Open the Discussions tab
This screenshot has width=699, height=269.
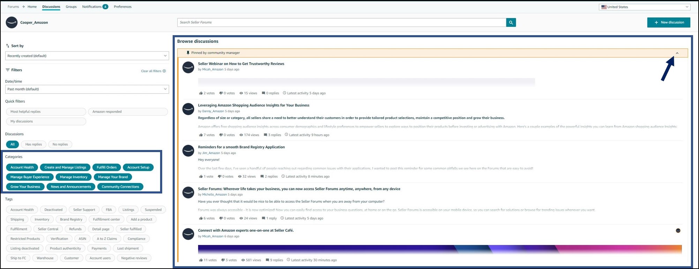click(x=51, y=7)
